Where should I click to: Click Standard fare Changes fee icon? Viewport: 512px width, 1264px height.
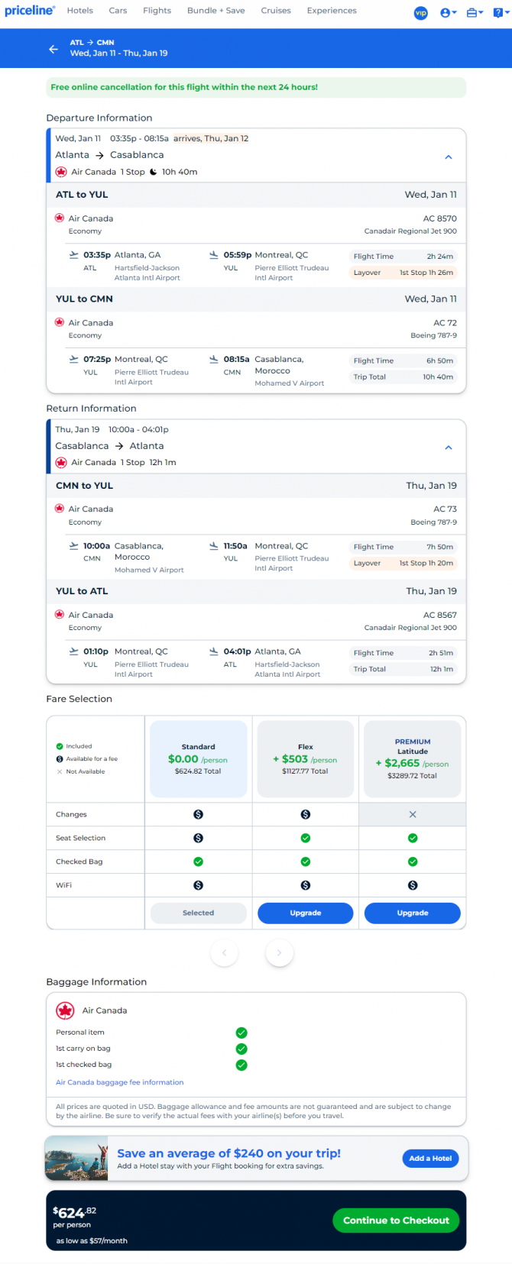coord(199,814)
